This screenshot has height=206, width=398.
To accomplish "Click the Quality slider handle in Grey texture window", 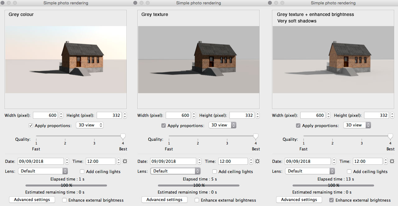I will 256,136.
